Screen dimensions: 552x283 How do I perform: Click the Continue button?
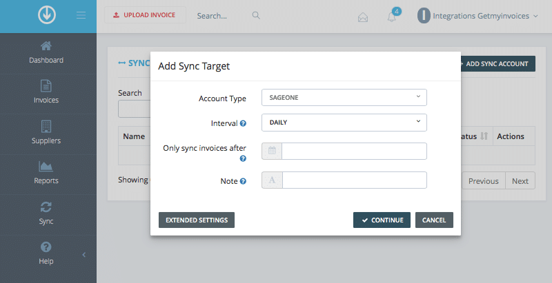pos(382,220)
